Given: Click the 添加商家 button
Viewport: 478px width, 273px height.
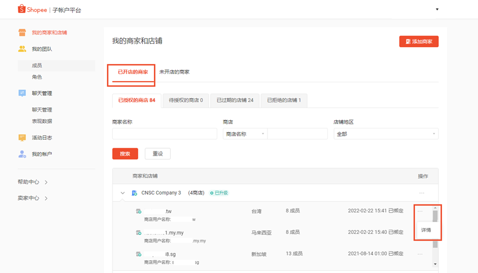Looking at the screenshot, I should click(x=419, y=42).
